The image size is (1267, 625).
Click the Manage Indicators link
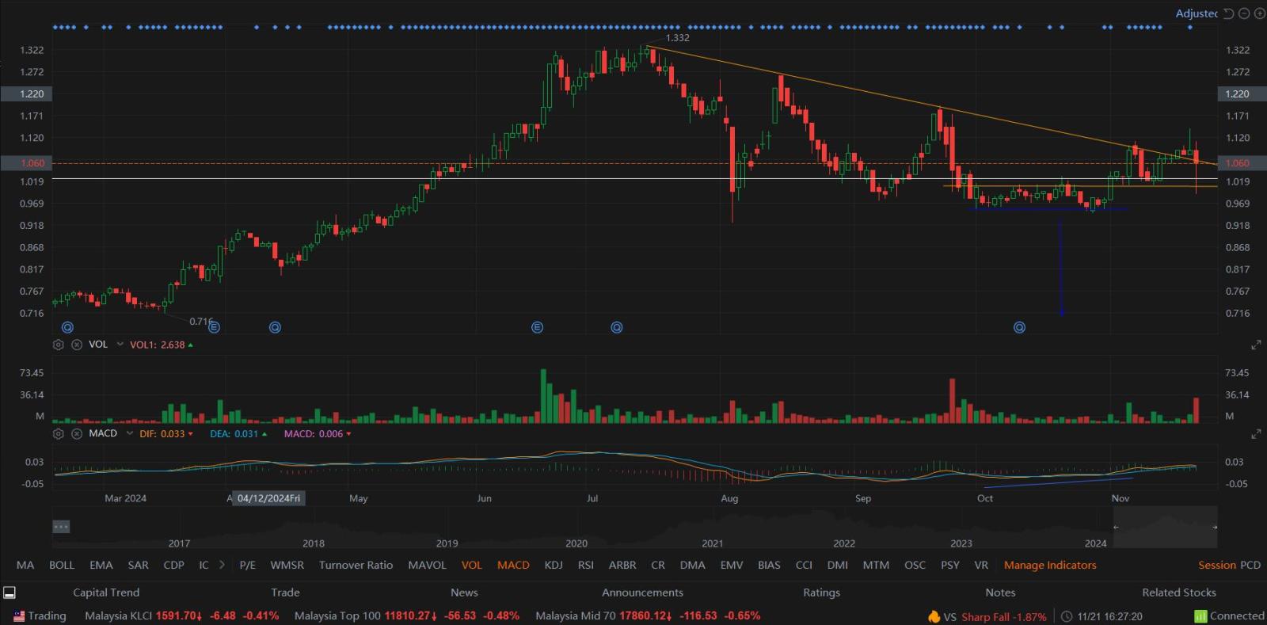pos(1050,566)
